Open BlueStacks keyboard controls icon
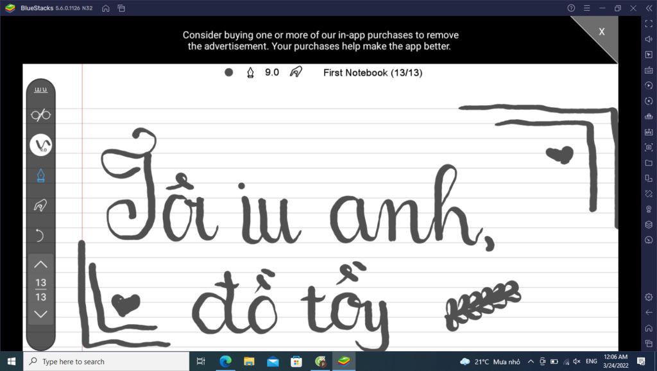Image resolution: width=657 pixels, height=371 pixels. [x=649, y=70]
